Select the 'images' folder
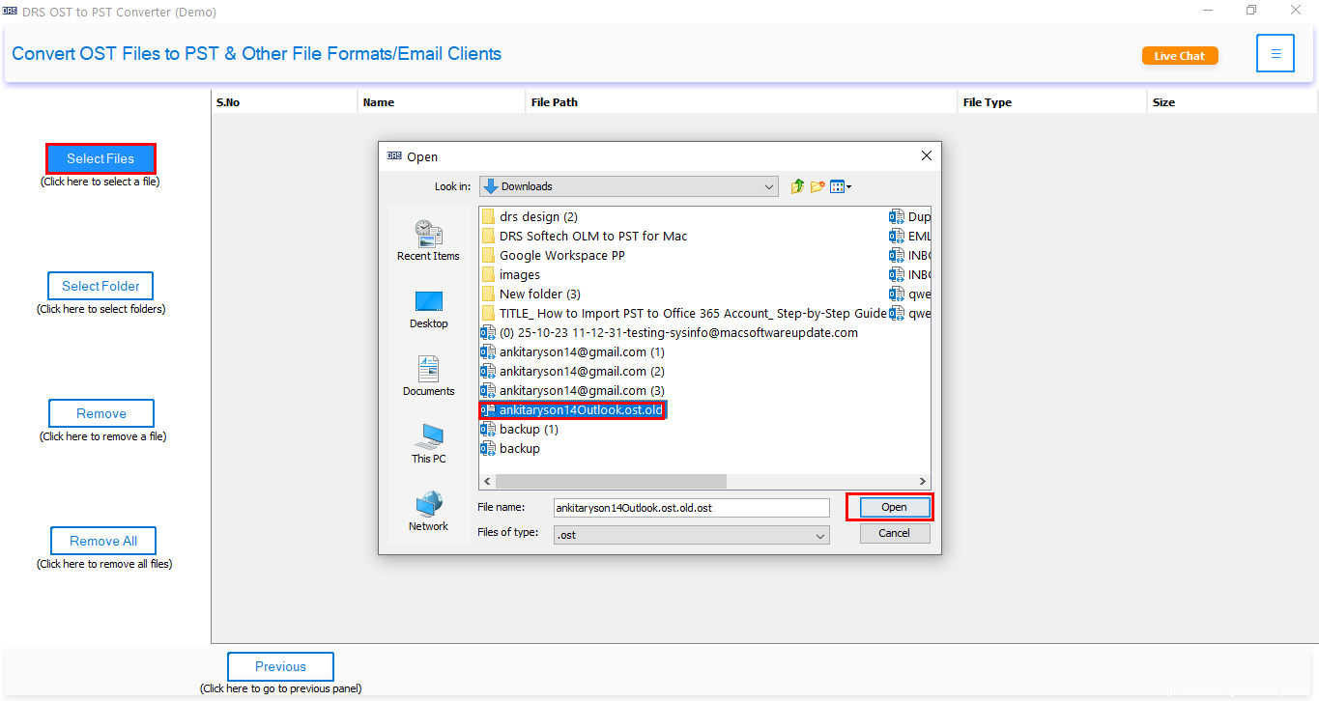This screenshot has width=1319, height=701. (511, 274)
